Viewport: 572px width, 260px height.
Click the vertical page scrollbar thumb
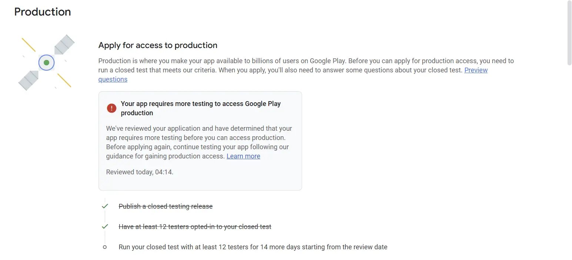tap(569, 33)
